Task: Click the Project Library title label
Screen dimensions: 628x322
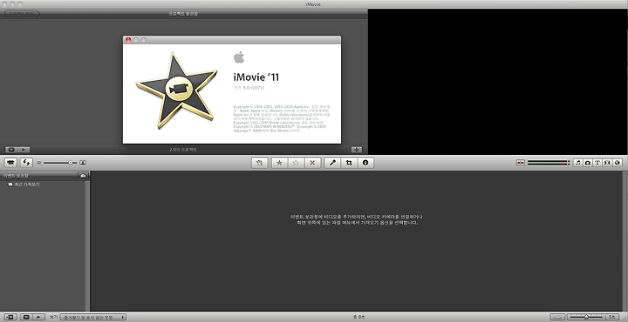Action: (x=183, y=14)
